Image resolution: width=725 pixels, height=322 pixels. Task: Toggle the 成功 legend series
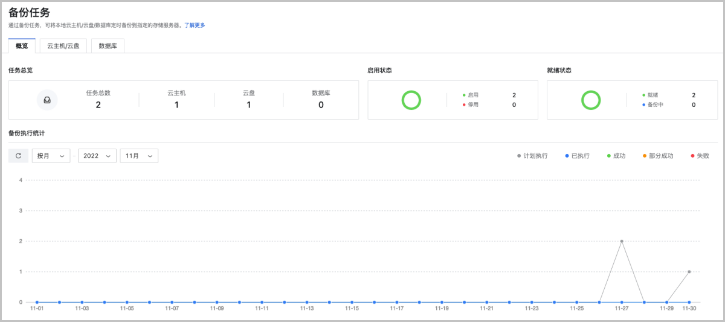pos(616,156)
